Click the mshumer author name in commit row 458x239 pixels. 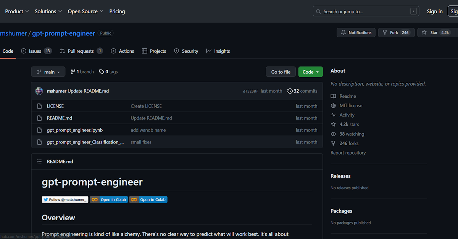(56, 91)
